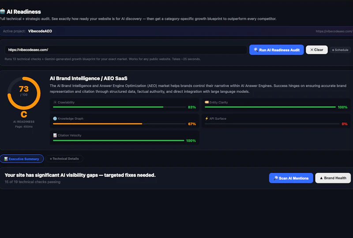The width and height of the screenshot is (353, 238).
Task: Click the active project name VibecodeAEO
Action: [40, 31]
